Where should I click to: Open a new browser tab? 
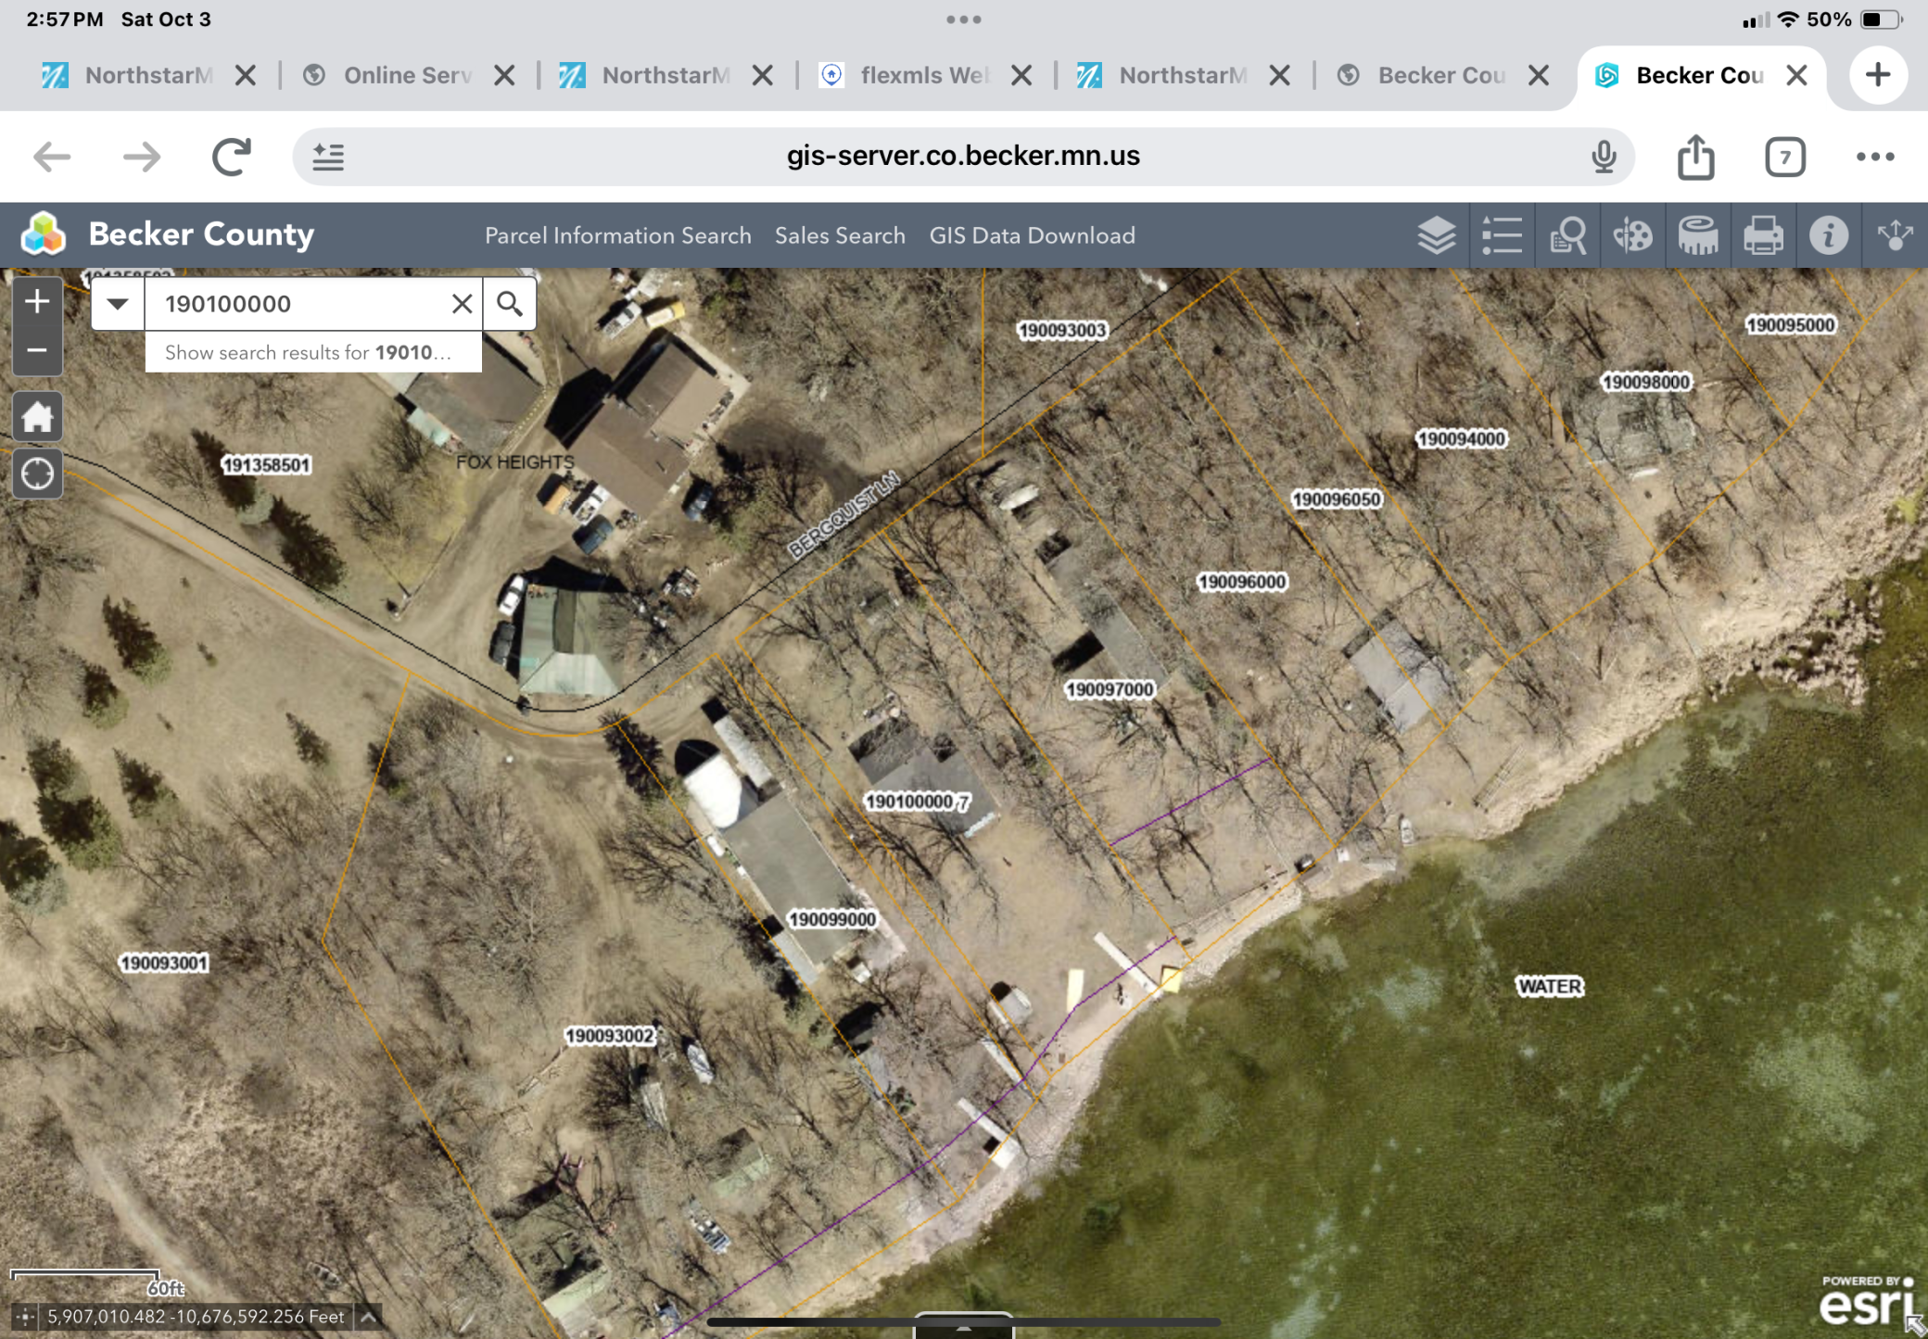point(1878,75)
